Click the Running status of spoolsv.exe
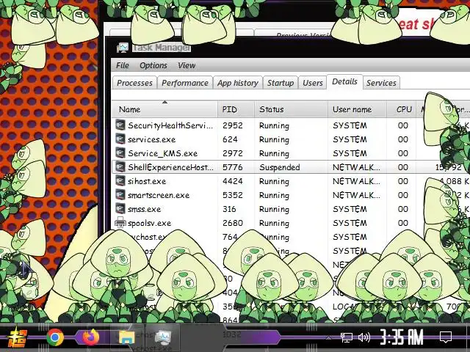Viewport: 470px width, 352px height. coord(274,223)
